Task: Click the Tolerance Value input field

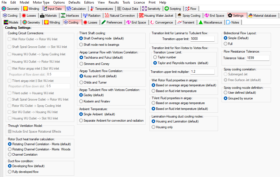Action: pos(258,58)
